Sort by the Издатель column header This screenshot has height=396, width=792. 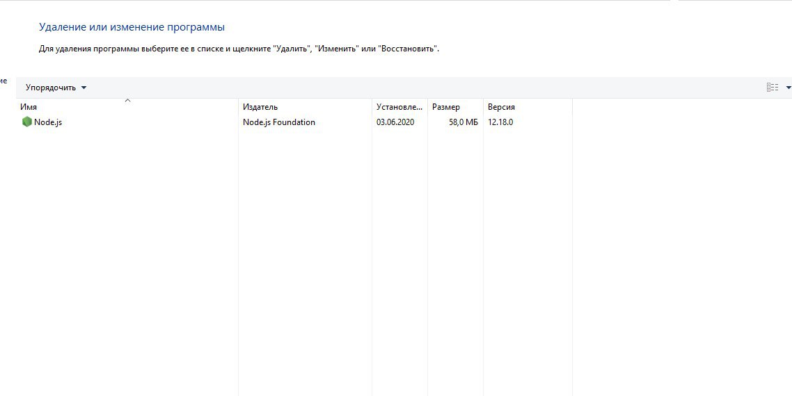click(x=305, y=107)
